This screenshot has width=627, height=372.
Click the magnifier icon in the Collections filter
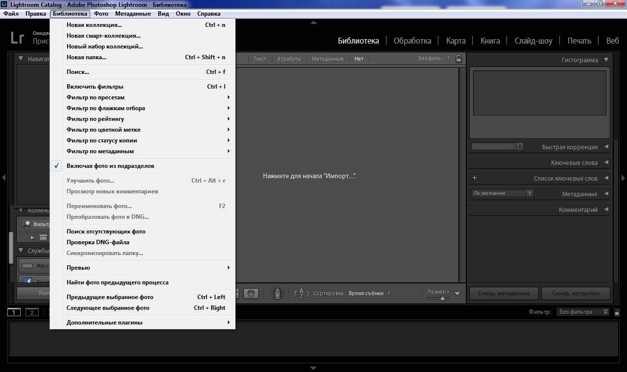(x=27, y=224)
